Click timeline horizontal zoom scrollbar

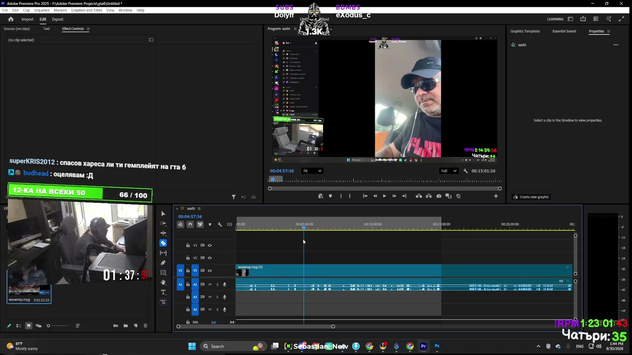(255, 326)
